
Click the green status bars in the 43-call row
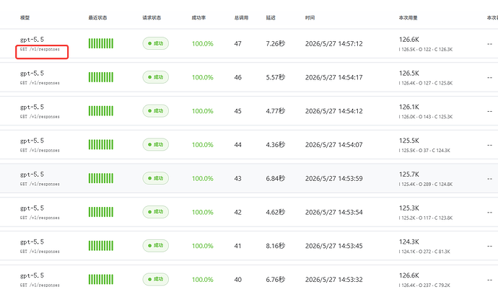pyautogui.click(x=100, y=178)
